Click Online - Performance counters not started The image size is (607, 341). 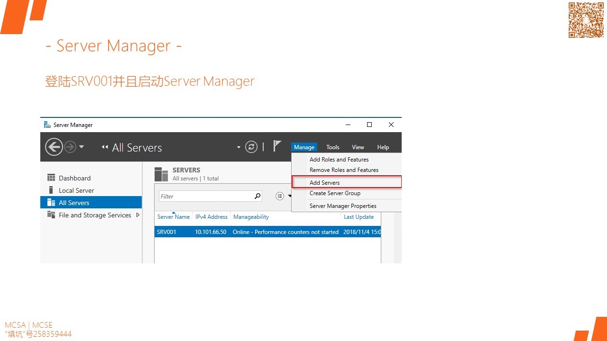285,232
